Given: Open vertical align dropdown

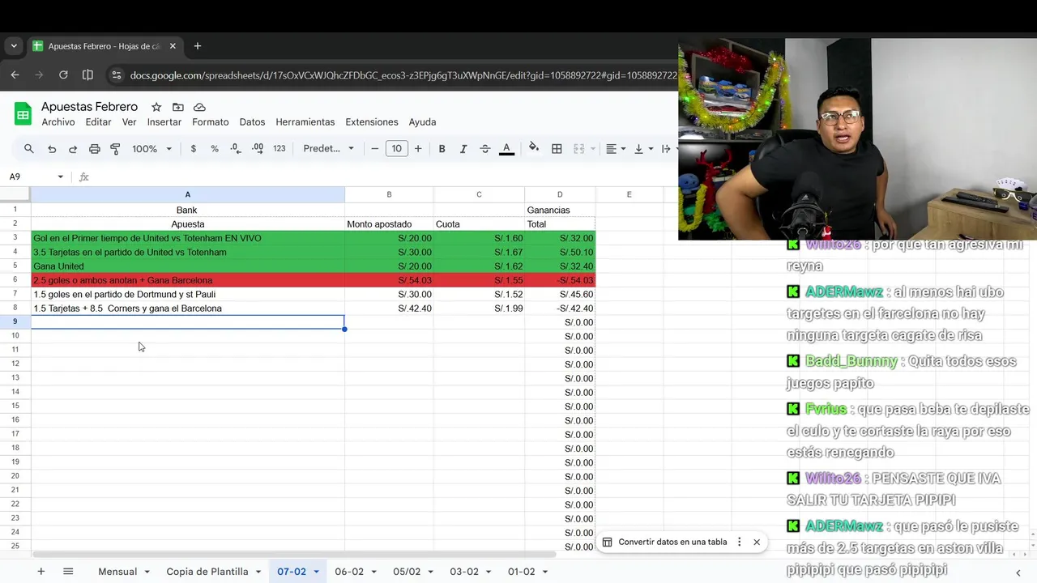Looking at the screenshot, I should (643, 149).
